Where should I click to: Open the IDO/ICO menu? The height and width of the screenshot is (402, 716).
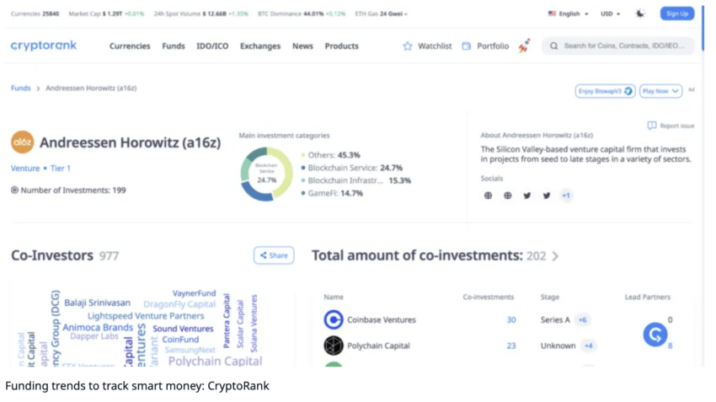[212, 46]
